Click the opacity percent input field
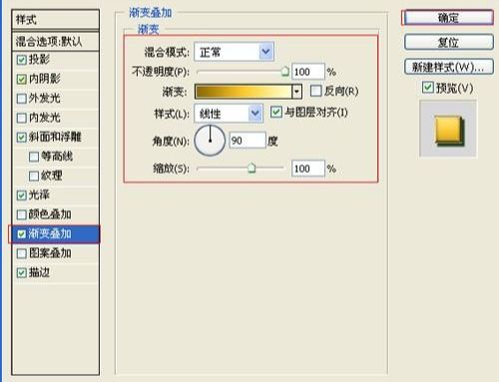Screen dimensions: 499x382 308,72
